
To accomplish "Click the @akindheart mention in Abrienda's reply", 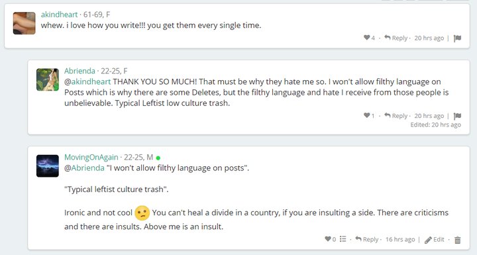I will pos(87,81).
